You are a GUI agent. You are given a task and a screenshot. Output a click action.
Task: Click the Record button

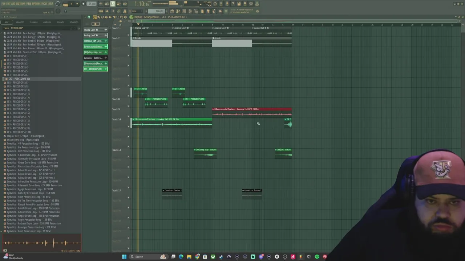pos(83,4)
